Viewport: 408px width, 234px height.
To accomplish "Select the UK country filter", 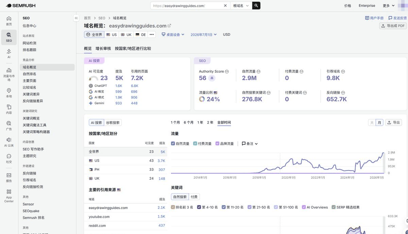I will click(x=126, y=35).
